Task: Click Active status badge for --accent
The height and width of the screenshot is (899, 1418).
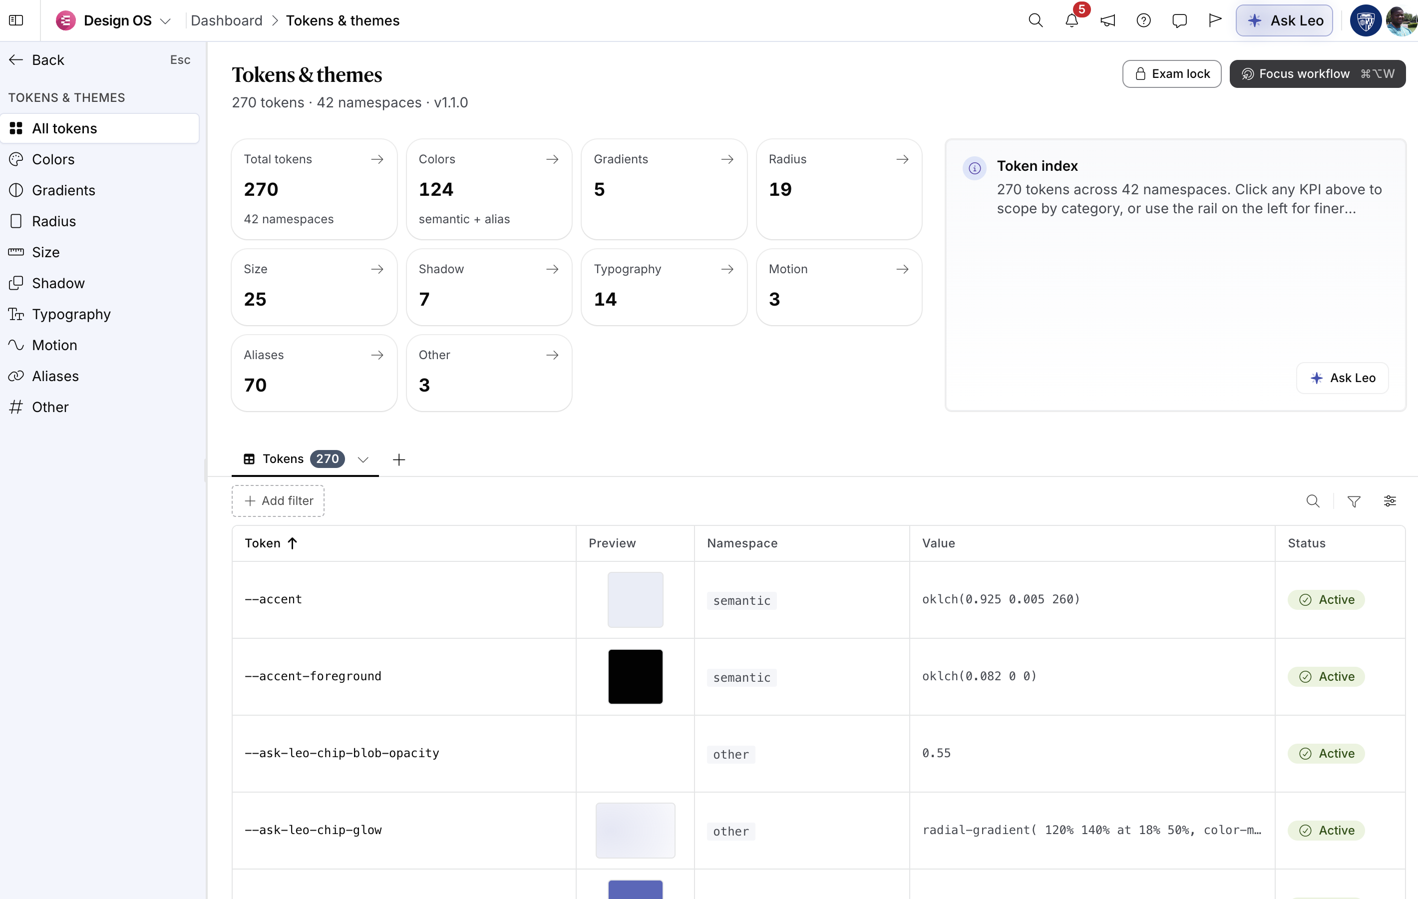Action: [x=1326, y=600]
